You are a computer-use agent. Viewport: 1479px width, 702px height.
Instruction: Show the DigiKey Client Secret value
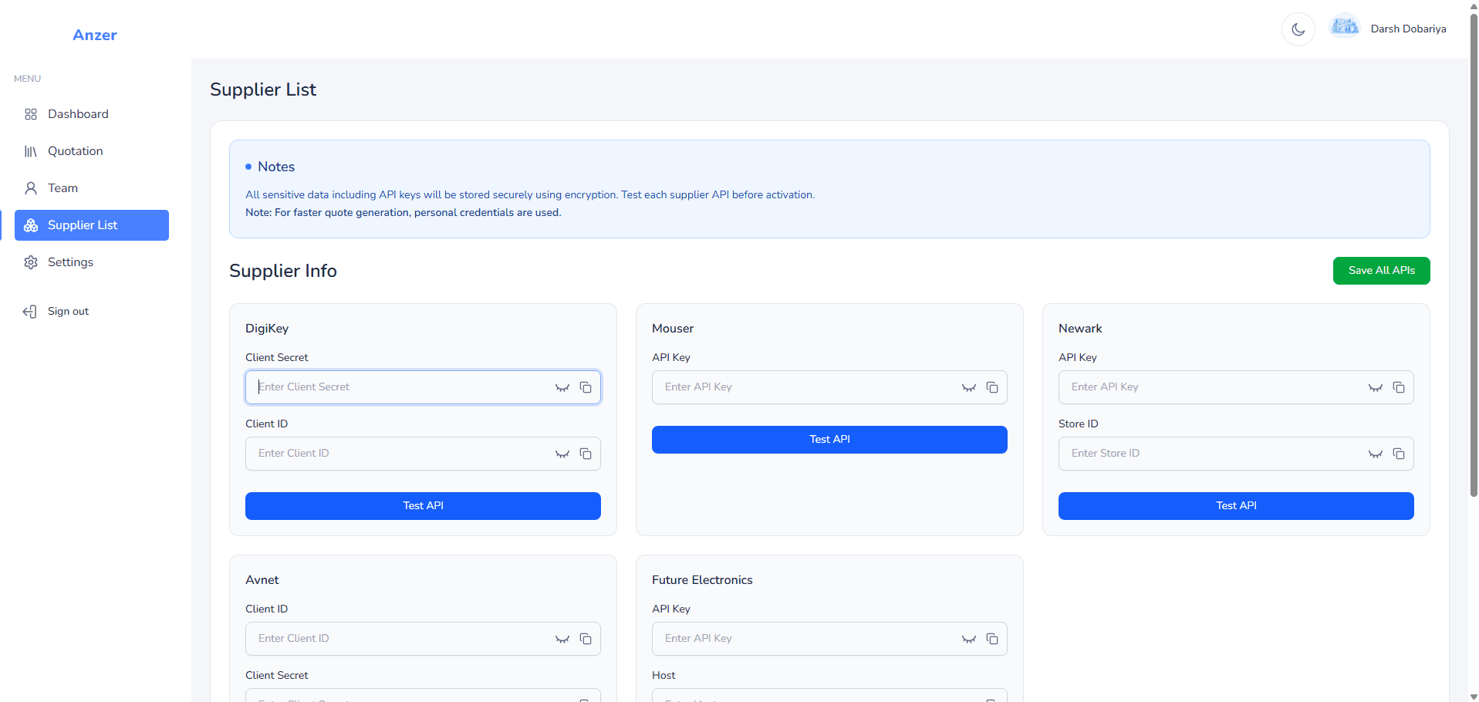[x=562, y=387]
